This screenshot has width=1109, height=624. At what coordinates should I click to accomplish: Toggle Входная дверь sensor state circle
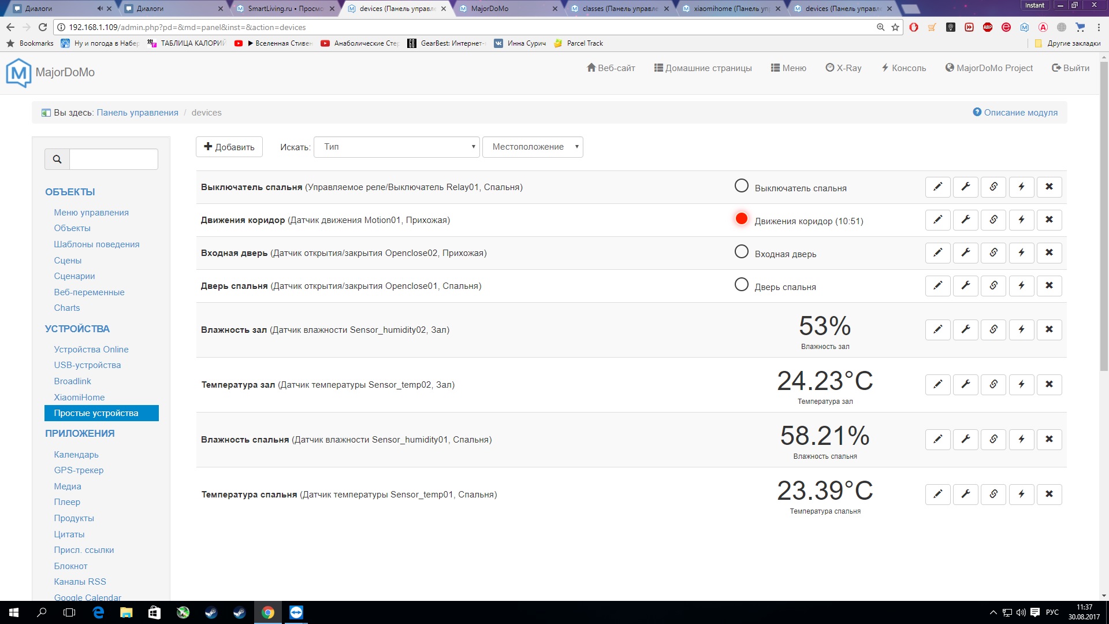(x=741, y=251)
